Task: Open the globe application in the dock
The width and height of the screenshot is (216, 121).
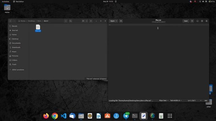Action: point(152,116)
